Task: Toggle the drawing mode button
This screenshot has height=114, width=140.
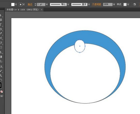Action: pyautogui.click(x=2, y=96)
